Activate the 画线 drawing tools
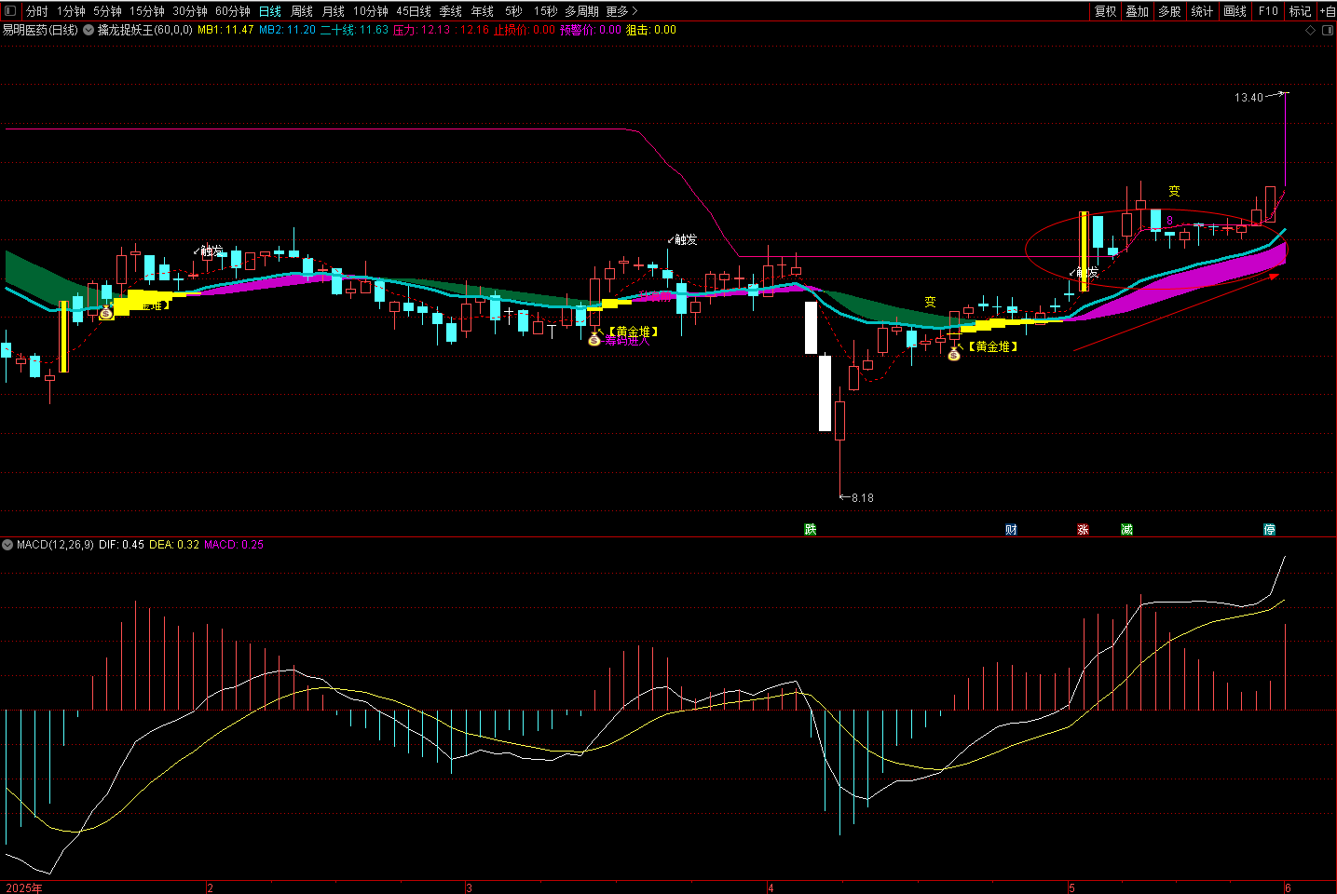The width and height of the screenshot is (1337, 894). 1235,11
